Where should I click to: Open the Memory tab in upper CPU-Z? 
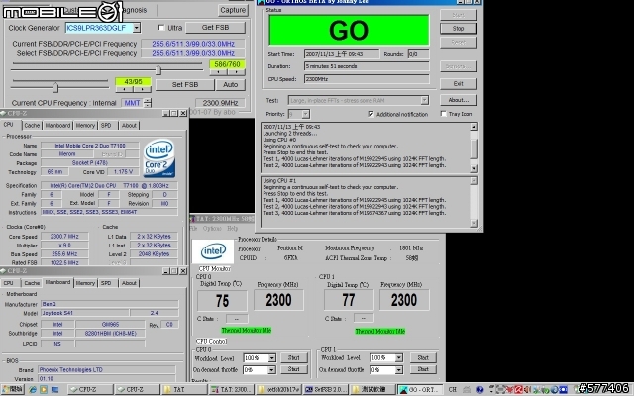[x=85, y=126]
